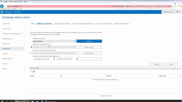Viewport: 182px width, 102px height.
Task: Click the 'messages received from' text field
Action: (x=54, y=53)
